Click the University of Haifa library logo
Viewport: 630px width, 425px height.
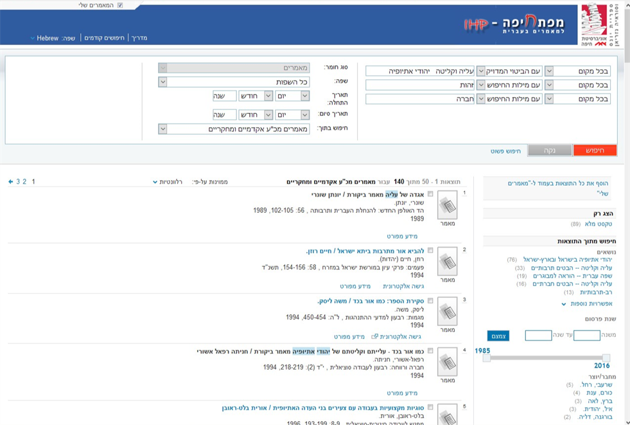(600, 25)
